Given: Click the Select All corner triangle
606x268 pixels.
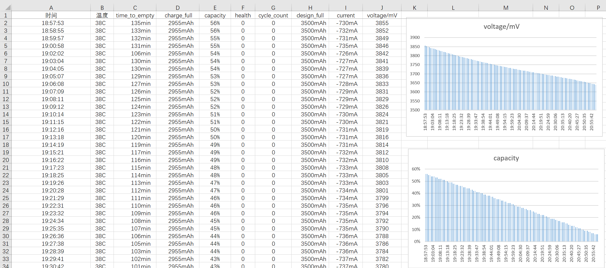Looking at the screenshot, I should click(x=7, y=7).
